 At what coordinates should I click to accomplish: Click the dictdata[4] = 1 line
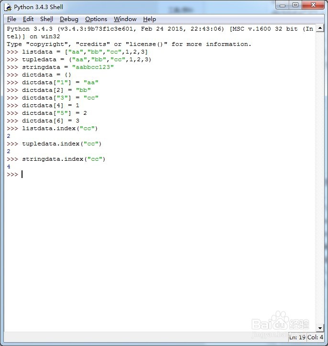tap(43, 105)
